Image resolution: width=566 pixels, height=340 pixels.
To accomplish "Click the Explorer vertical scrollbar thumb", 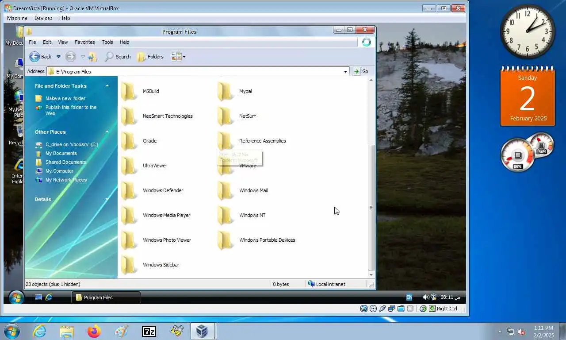I will (x=371, y=207).
